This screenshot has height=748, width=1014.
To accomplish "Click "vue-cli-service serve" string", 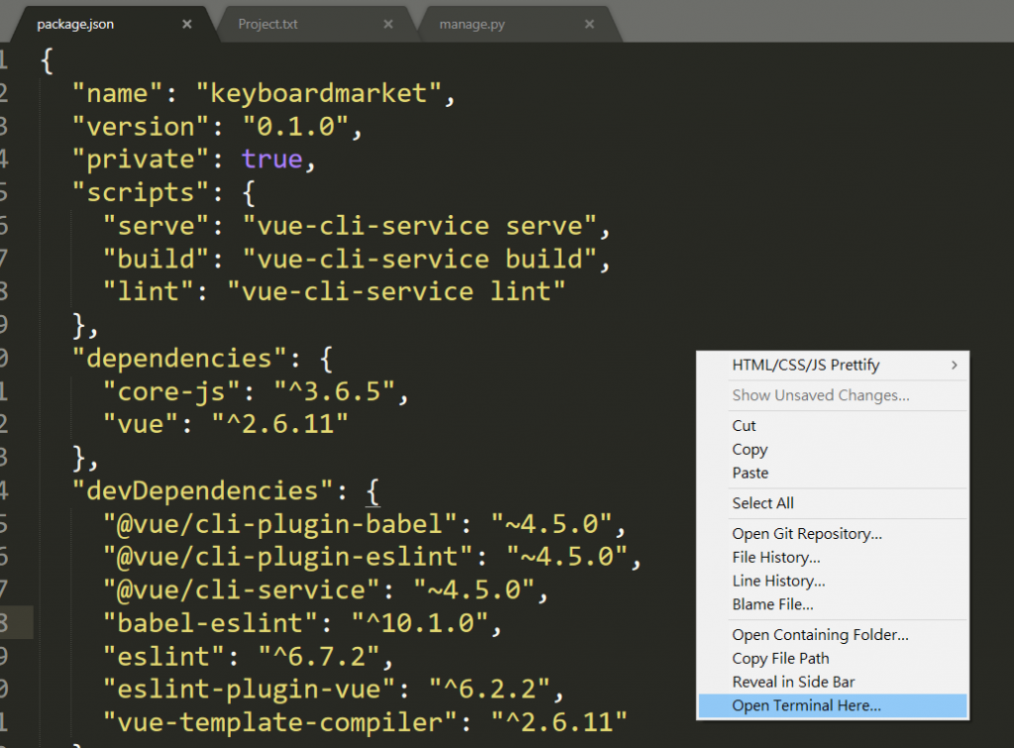I will coord(419,226).
